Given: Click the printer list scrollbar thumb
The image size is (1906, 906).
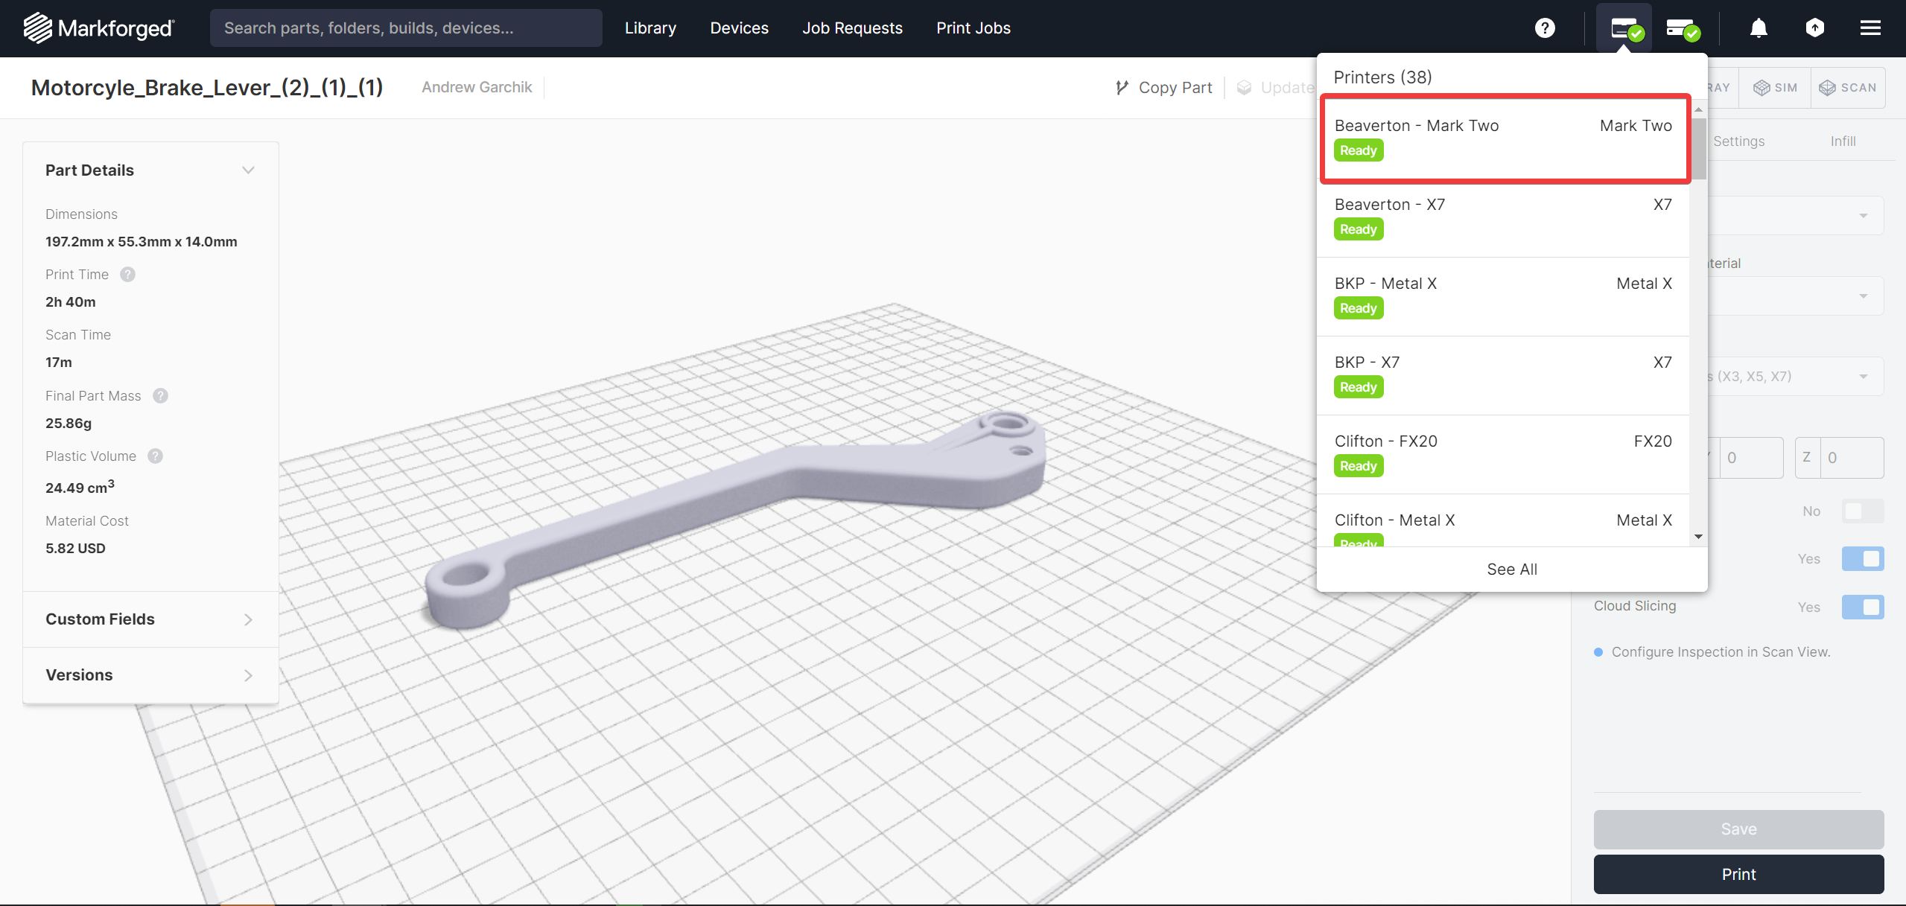Looking at the screenshot, I should coord(1699,147).
